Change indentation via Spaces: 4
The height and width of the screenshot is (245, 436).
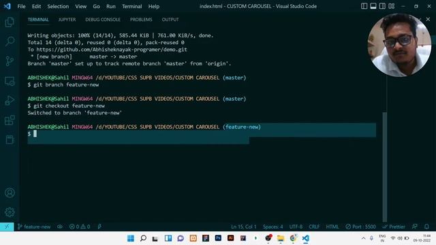pyautogui.click(x=272, y=227)
